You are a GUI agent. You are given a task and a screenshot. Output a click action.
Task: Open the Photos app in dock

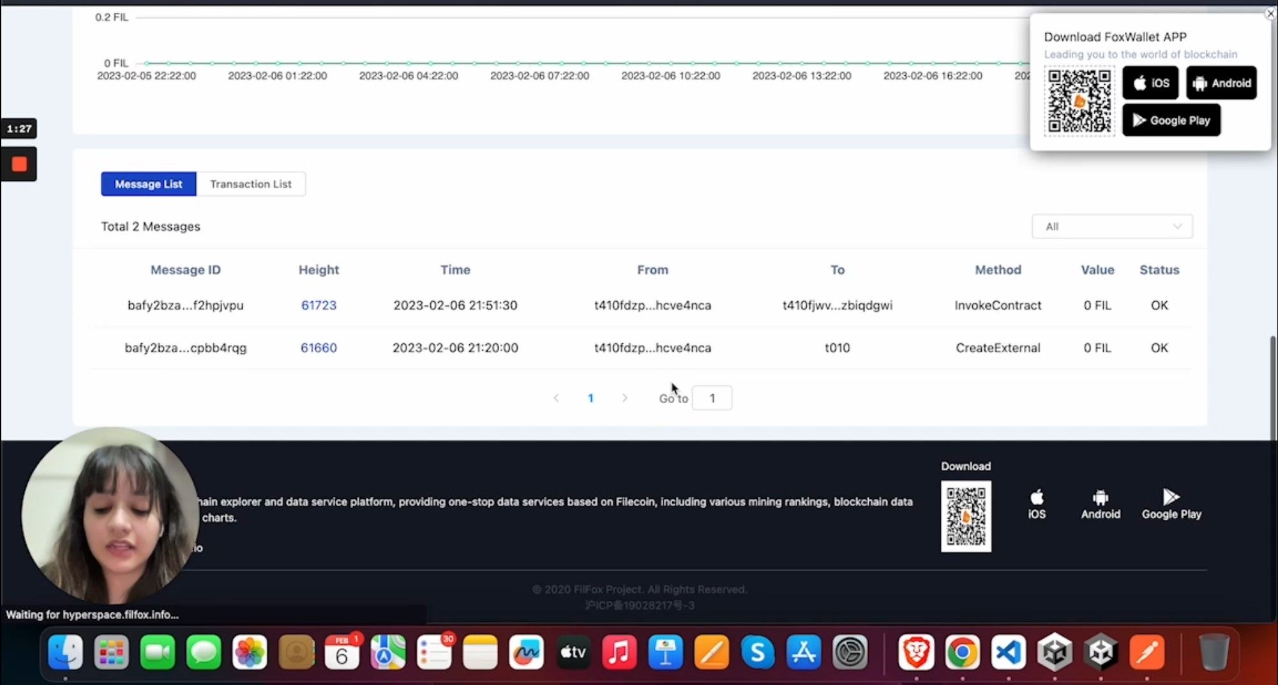coord(250,652)
